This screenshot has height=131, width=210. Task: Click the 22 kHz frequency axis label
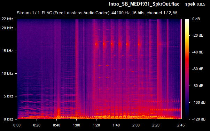coord(8,19)
